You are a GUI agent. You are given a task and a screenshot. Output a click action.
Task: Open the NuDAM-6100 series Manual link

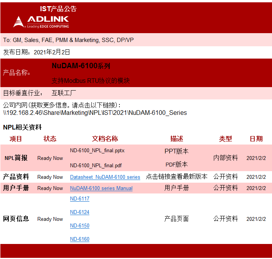pos(101,188)
